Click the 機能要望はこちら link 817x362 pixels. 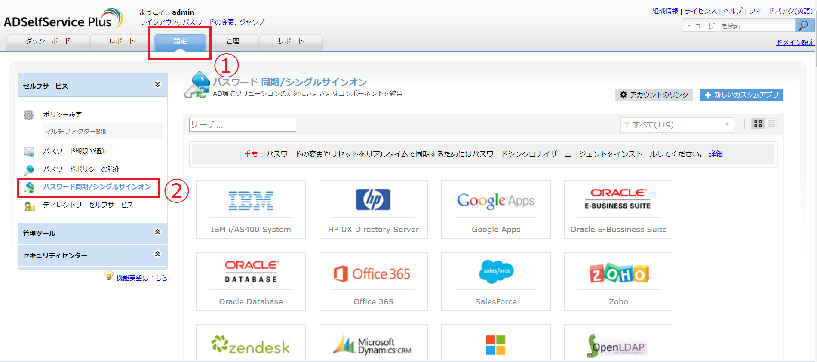coord(142,278)
